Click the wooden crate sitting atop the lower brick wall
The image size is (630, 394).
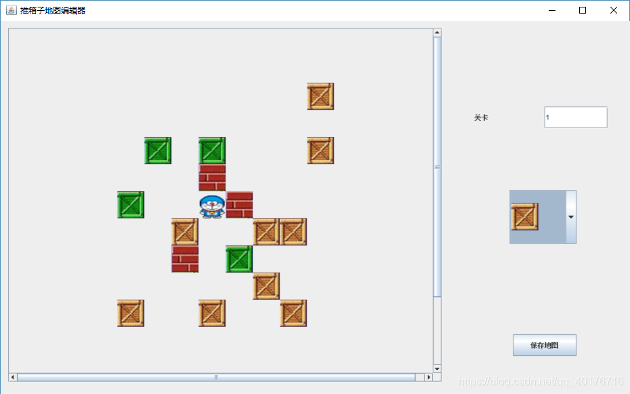click(185, 231)
